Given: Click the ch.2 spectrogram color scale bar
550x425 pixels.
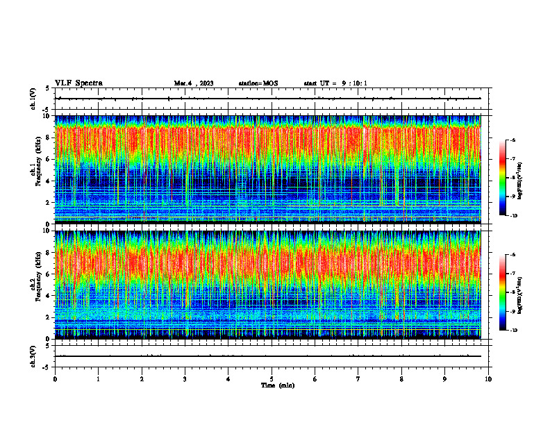Looking at the screenshot, I should click(503, 292).
